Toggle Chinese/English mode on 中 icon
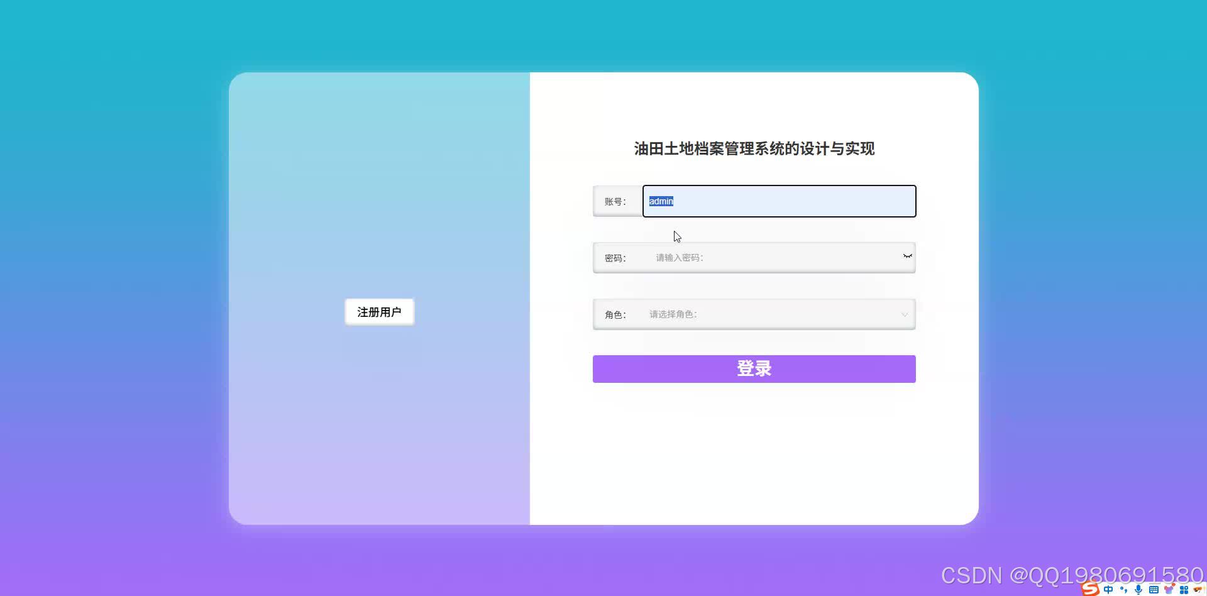The width and height of the screenshot is (1207, 596). click(1108, 589)
